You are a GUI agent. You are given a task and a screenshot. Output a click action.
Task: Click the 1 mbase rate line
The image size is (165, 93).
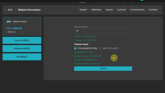point(85,36)
